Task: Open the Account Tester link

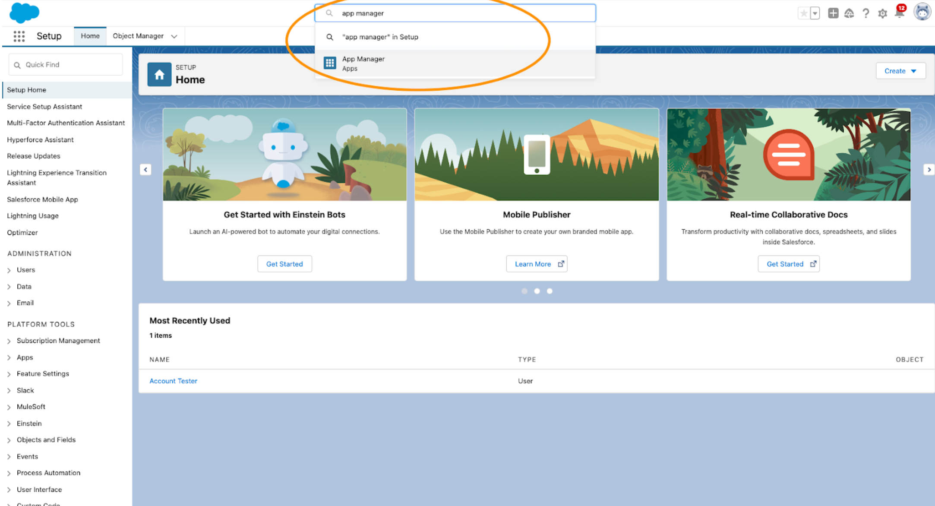Action: coord(173,381)
